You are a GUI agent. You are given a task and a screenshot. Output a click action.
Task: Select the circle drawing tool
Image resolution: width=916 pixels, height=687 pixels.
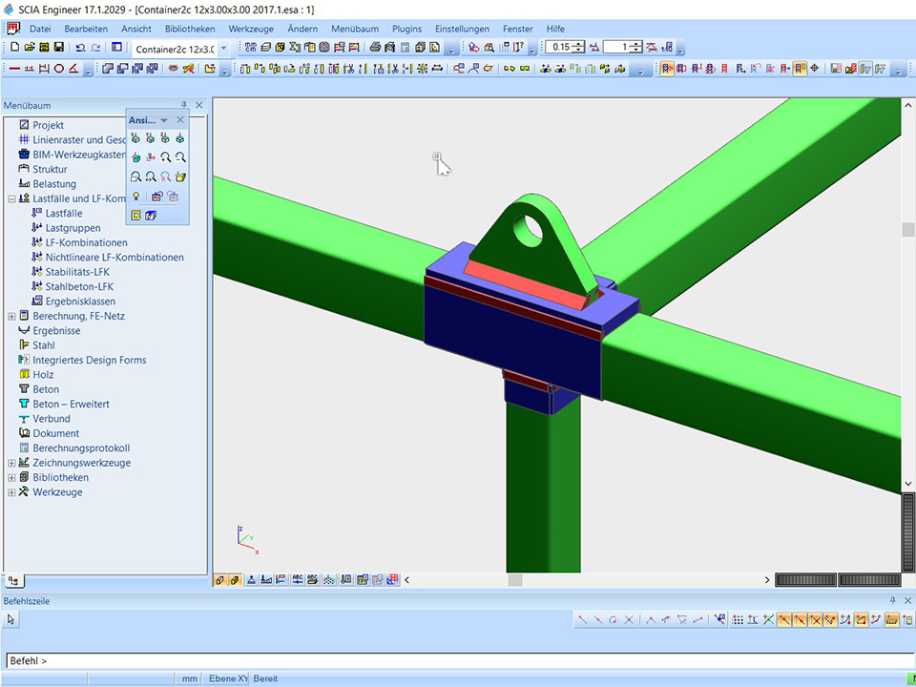point(58,69)
